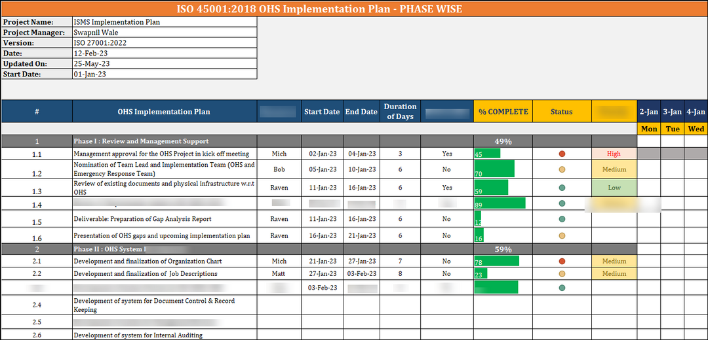Select the Status column header
Image resolution: width=708 pixels, height=340 pixels.
562,112
